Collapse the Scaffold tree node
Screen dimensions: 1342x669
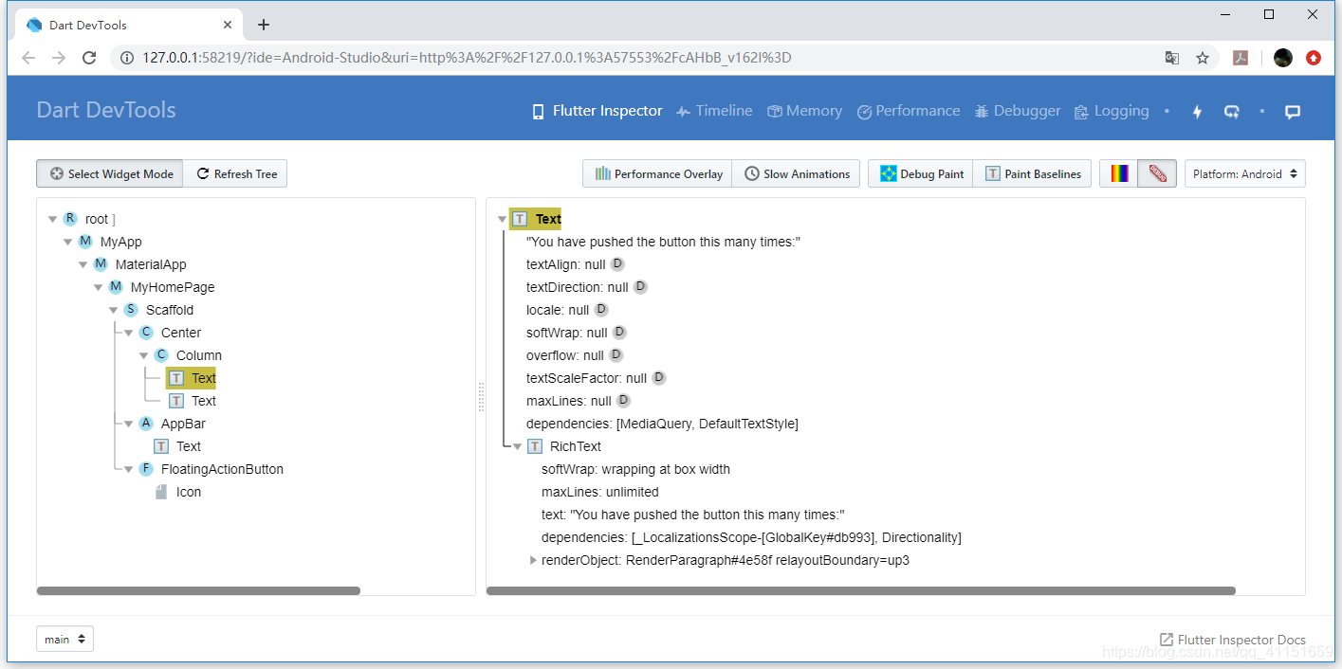(113, 310)
